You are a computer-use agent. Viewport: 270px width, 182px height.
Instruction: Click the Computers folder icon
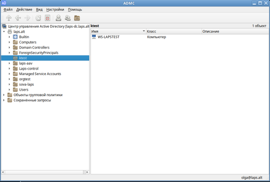(x=15, y=42)
